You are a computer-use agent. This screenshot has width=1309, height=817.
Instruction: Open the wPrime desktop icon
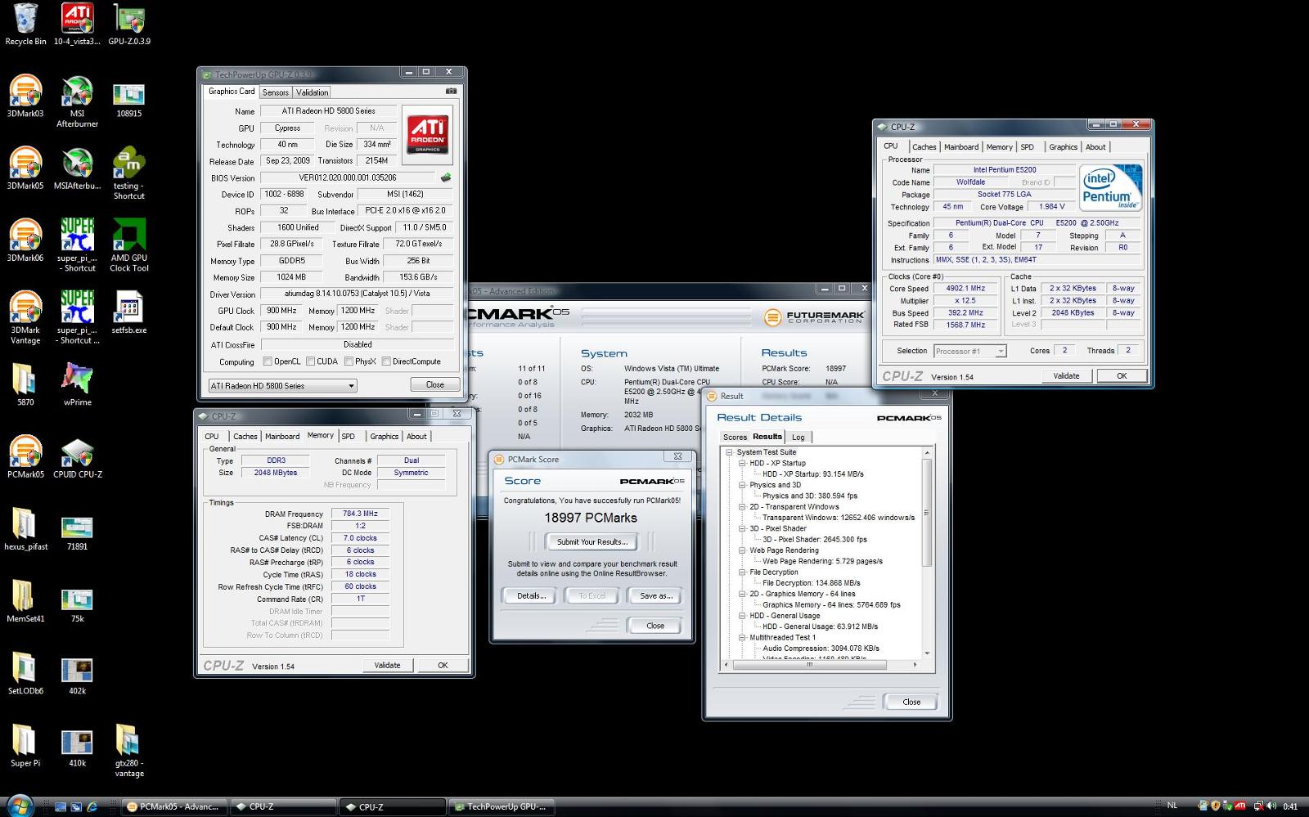coord(77,384)
